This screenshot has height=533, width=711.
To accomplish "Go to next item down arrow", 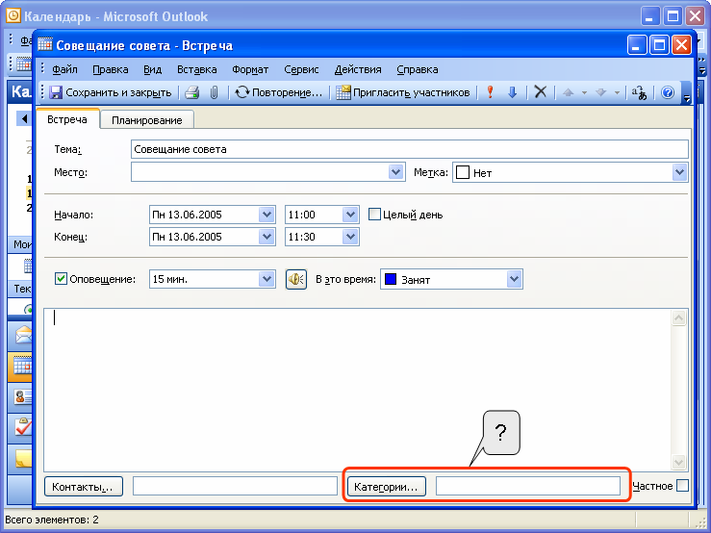I will pos(600,92).
